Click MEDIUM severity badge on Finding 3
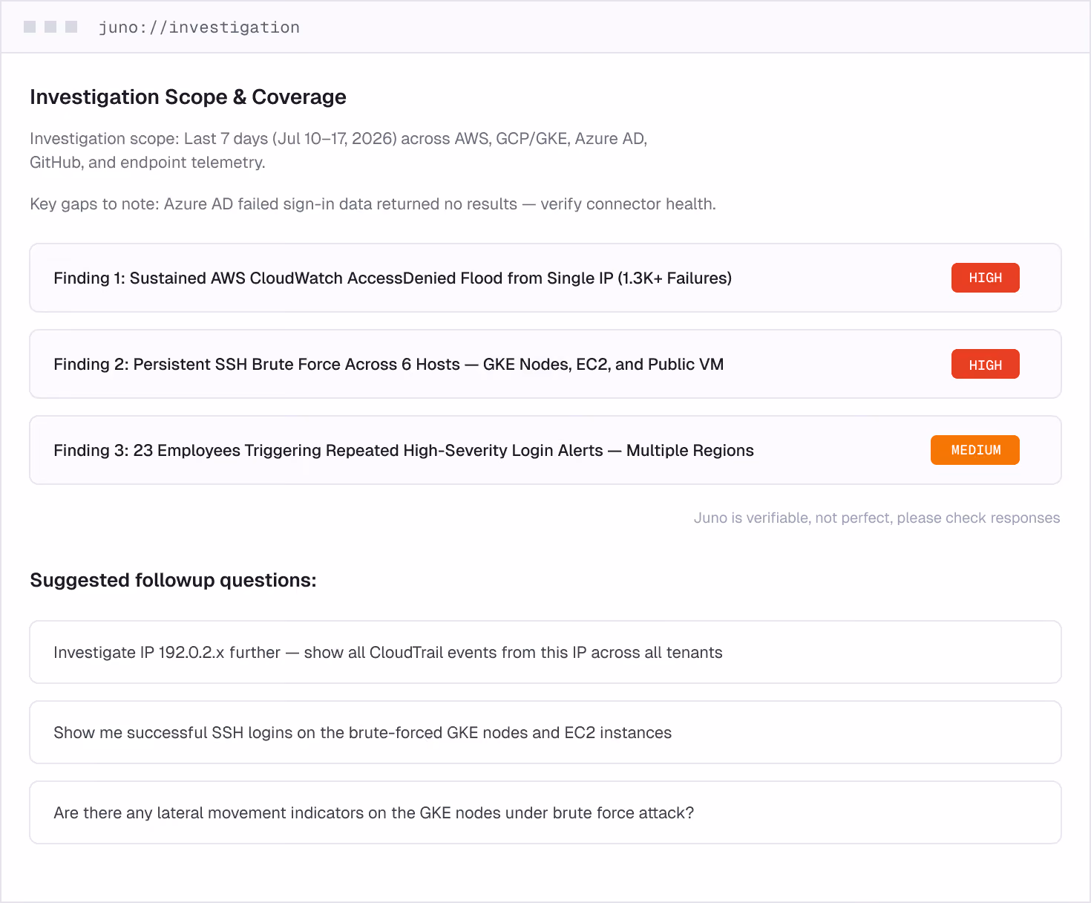Screen dimensions: 1091x903 pyautogui.click(x=975, y=450)
